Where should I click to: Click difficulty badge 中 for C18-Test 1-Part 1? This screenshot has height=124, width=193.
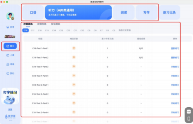point(74,48)
